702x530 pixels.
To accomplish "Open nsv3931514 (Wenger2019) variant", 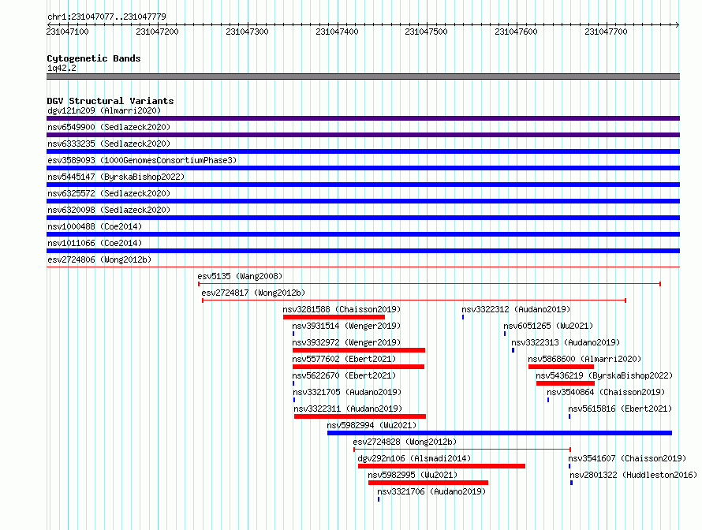I will point(346,326).
